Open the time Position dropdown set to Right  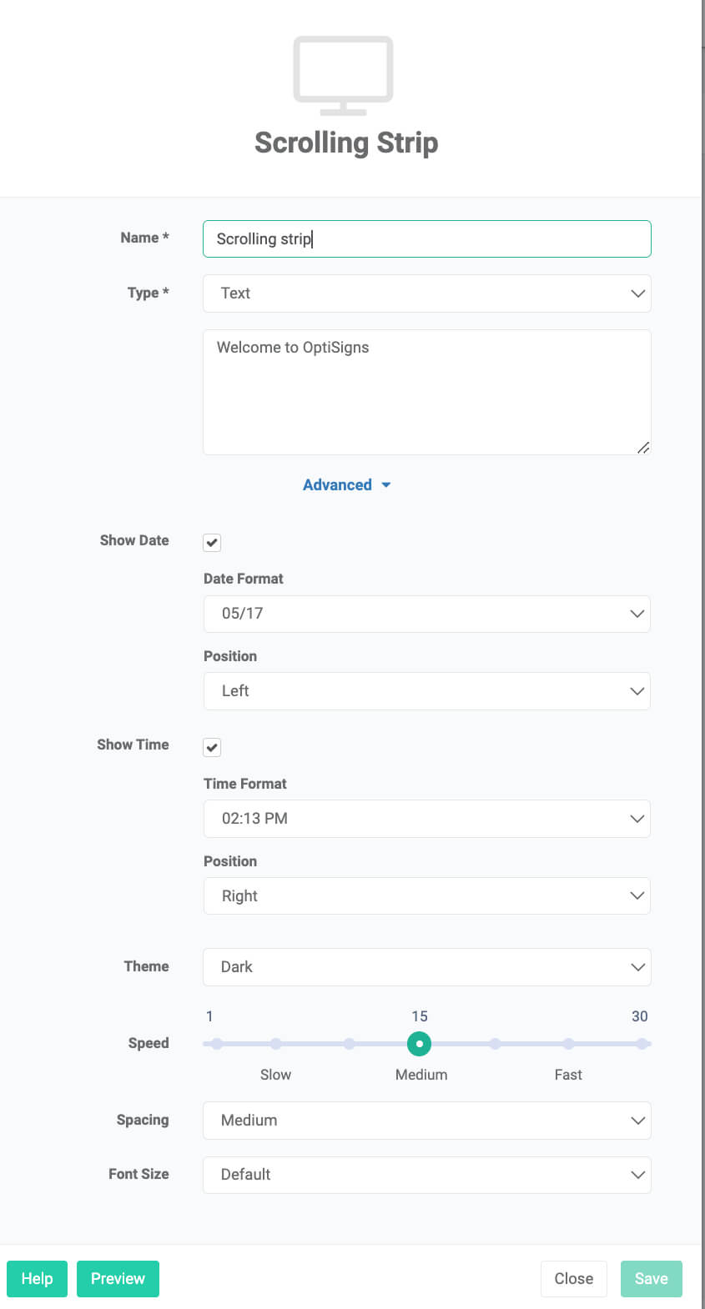(x=426, y=896)
